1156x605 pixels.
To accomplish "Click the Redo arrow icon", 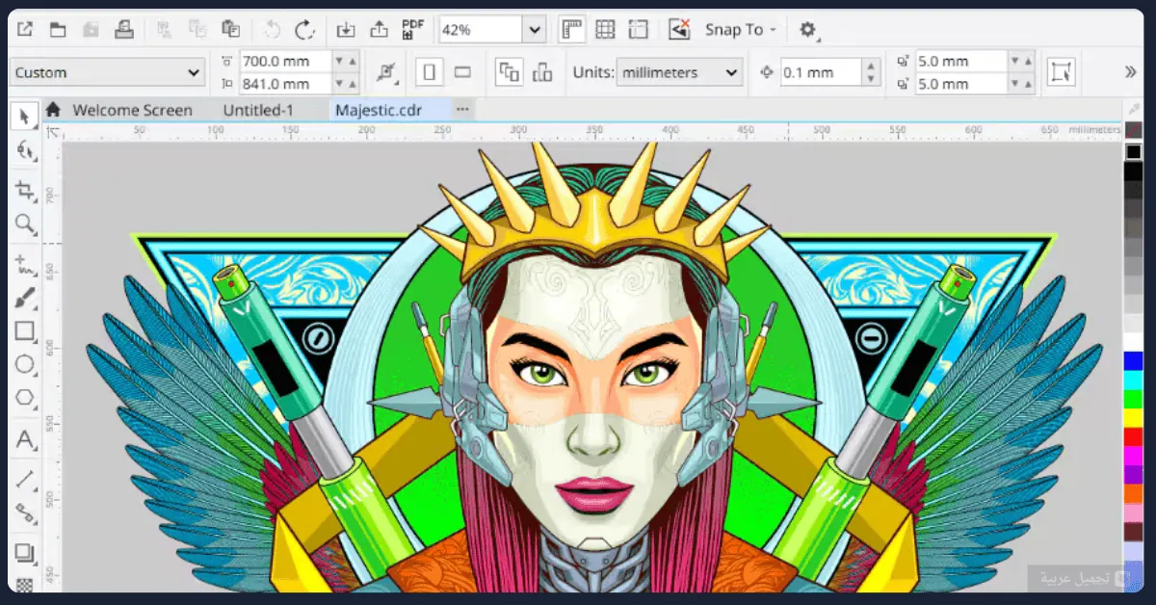I will (304, 30).
